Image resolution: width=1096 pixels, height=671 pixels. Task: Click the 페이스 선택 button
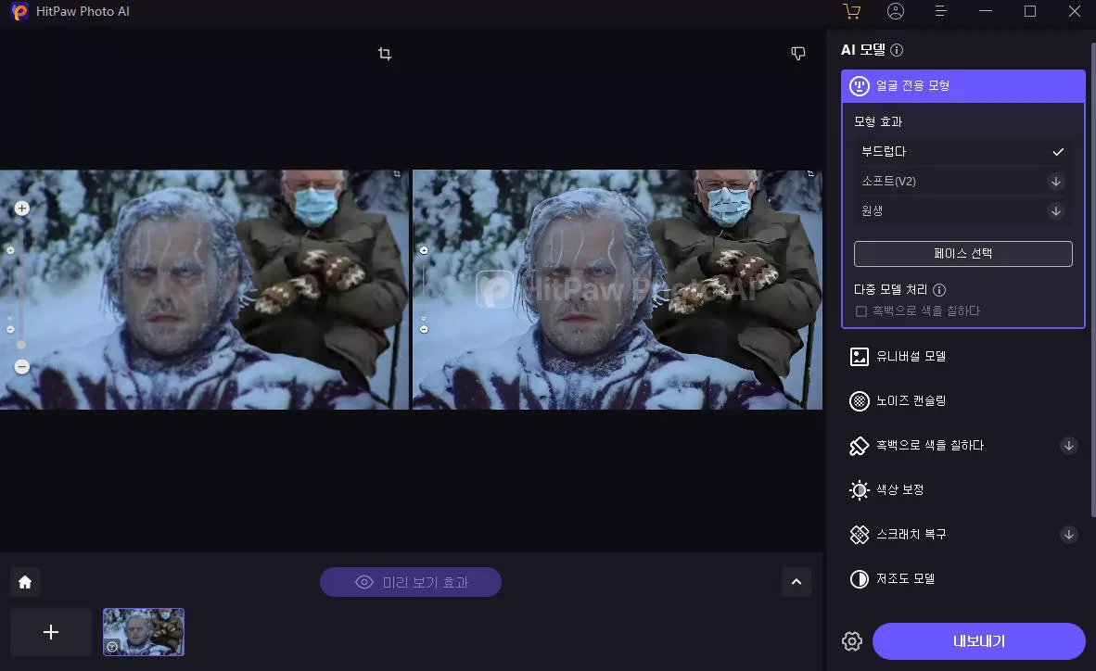click(962, 253)
